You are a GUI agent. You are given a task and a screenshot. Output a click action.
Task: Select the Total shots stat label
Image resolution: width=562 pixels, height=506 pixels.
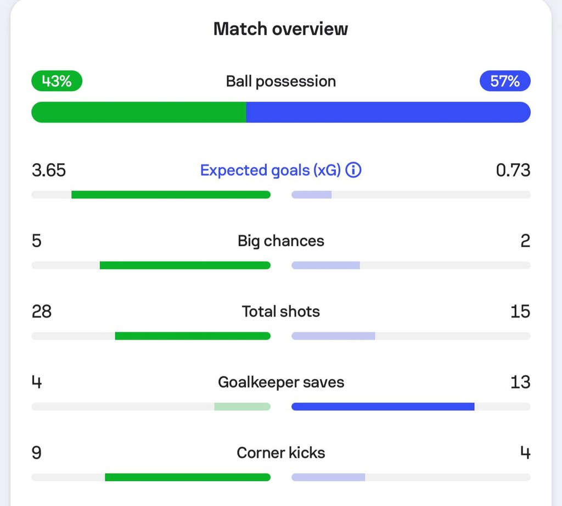coord(281,311)
